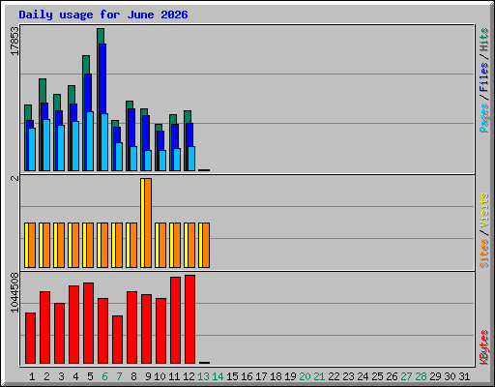Click day 18 on the x-axis

point(276,376)
